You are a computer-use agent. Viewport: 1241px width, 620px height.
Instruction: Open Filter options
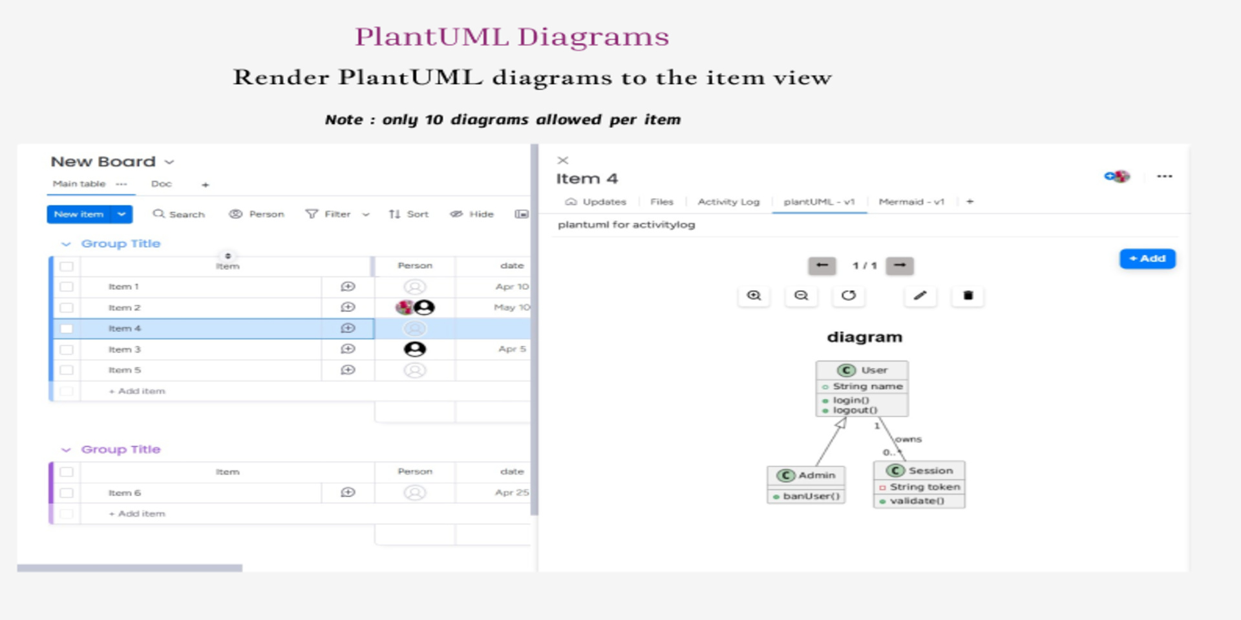tap(328, 214)
